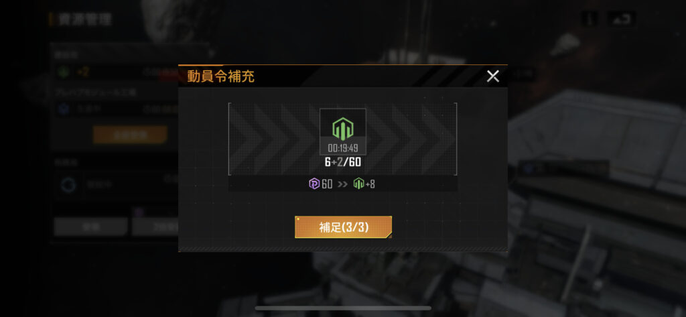
Task: Tap the 補足(3/3) replenish button
Action: pos(344,227)
